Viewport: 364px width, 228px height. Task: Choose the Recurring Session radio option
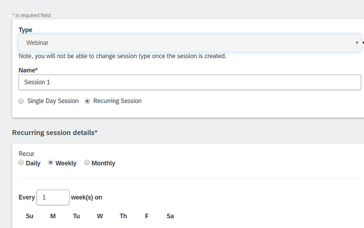[87, 101]
